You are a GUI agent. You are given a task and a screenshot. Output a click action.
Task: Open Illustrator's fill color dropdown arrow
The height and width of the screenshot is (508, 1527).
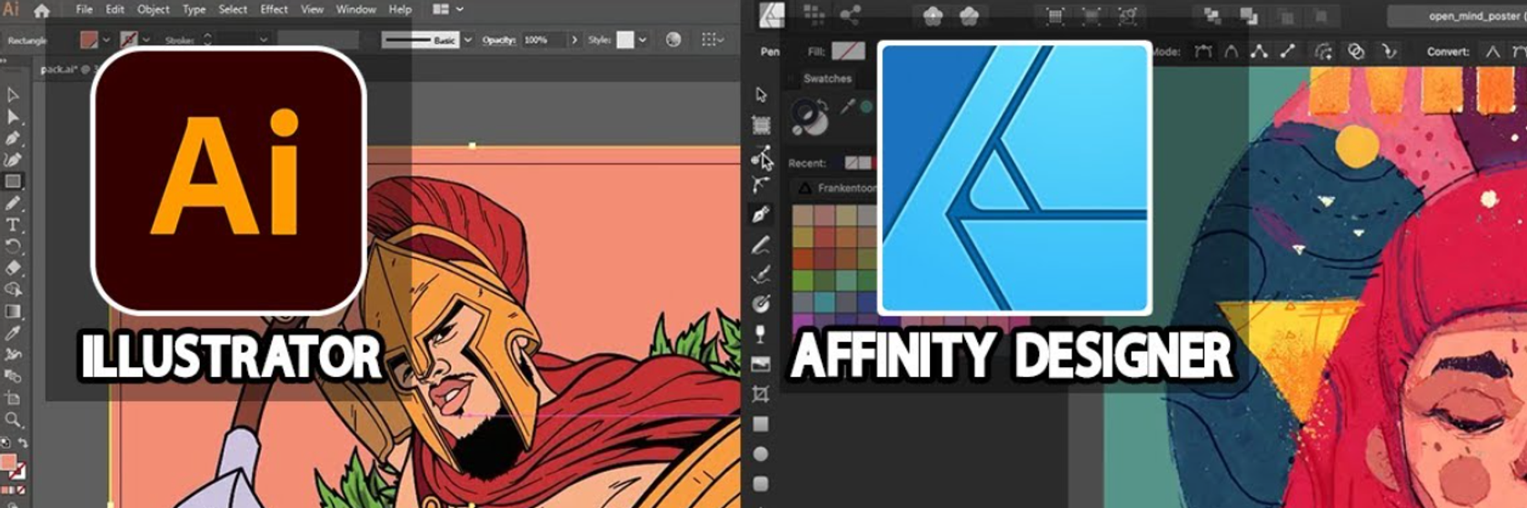click(x=105, y=40)
